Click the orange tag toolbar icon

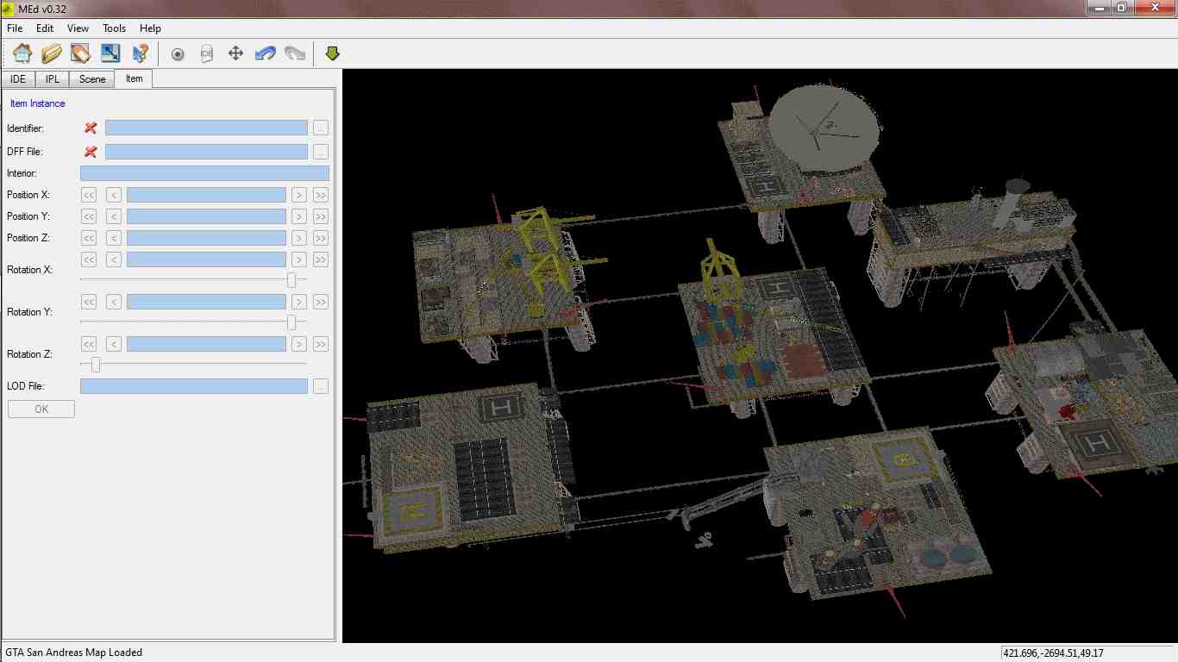[81, 53]
